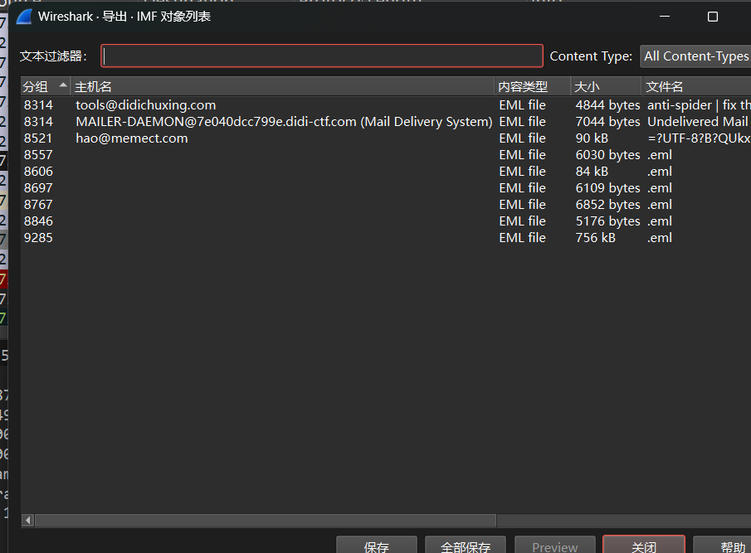Image resolution: width=751 pixels, height=553 pixels.
Task: Click the 全部保存 save all button
Action: tap(466, 546)
